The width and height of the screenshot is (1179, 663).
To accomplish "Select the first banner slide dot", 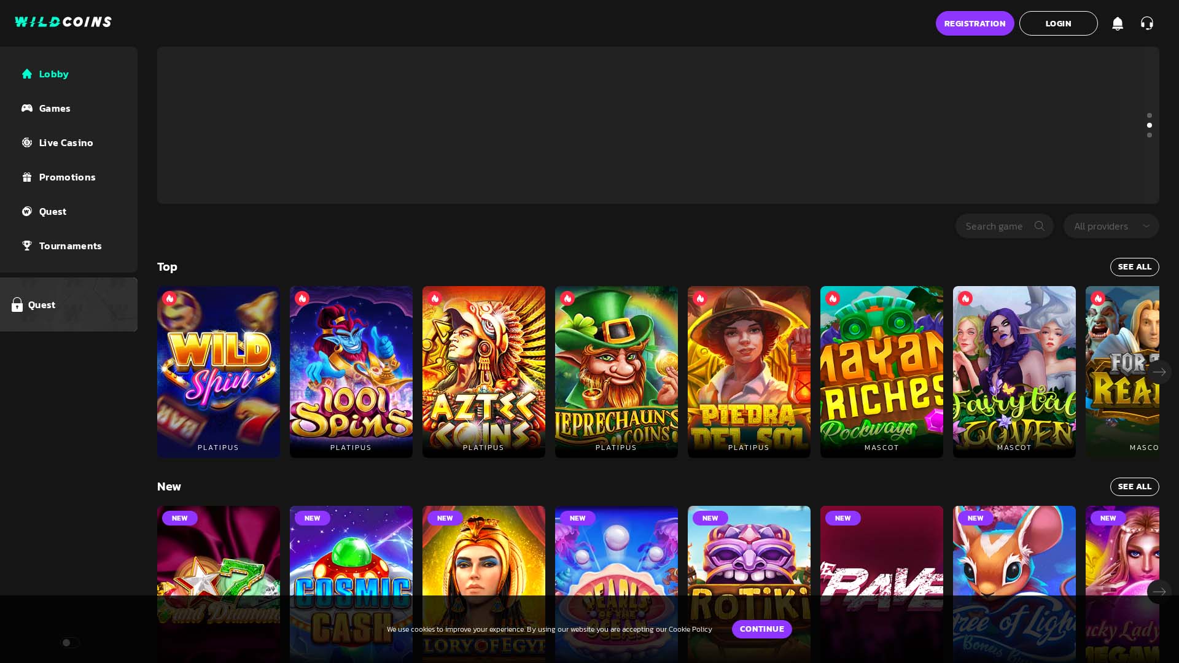I will pyautogui.click(x=1150, y=115).
